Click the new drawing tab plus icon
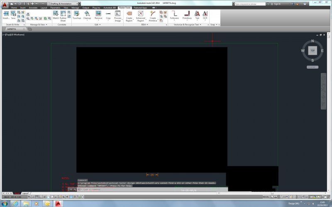 pos(30,29)
